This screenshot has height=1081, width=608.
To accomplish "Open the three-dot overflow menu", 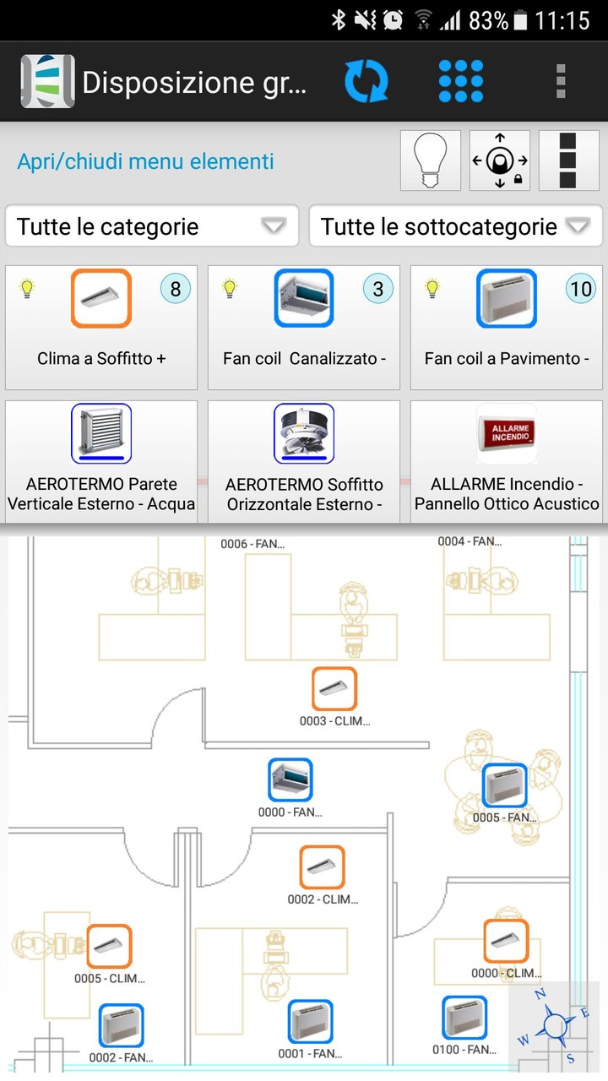I will 561,82.
